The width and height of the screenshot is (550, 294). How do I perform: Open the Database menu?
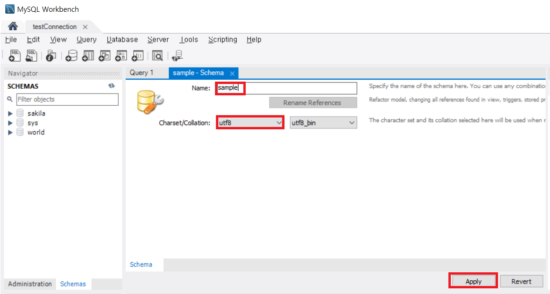(x=122, y=40)
